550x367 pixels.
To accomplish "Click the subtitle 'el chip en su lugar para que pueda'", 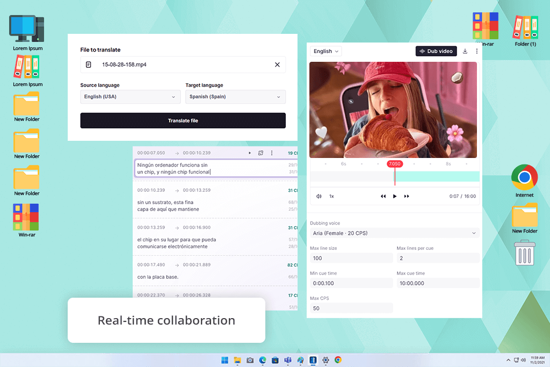I will pos(176,240).
